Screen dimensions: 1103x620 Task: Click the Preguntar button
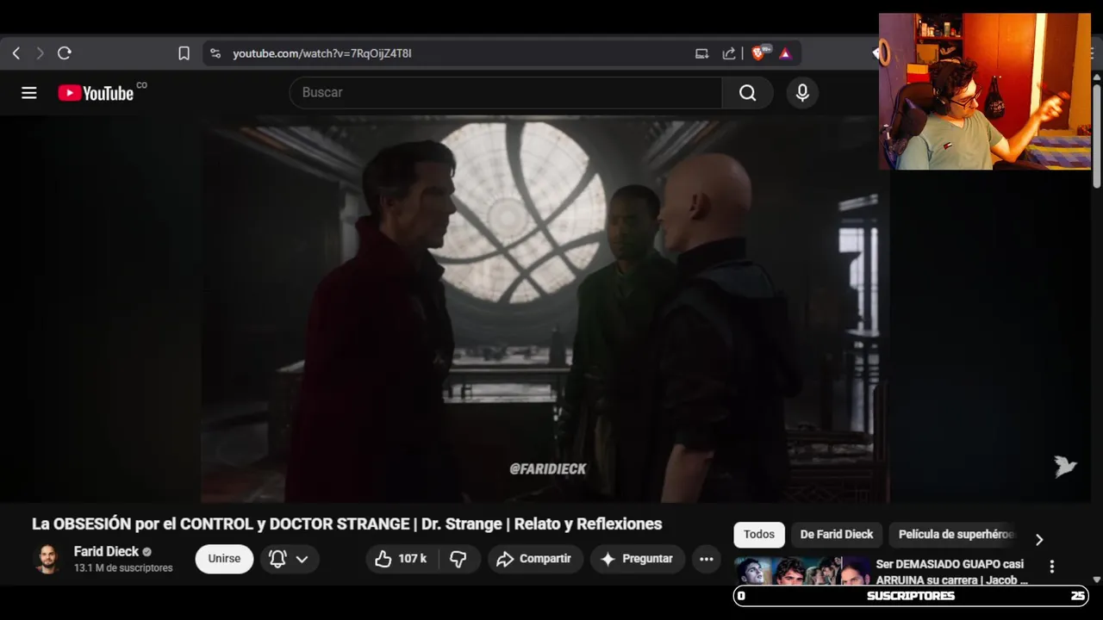coord(638,559)
